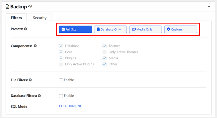
Task: Click the File Filters help icon
Action: click(x=30, y=80)
